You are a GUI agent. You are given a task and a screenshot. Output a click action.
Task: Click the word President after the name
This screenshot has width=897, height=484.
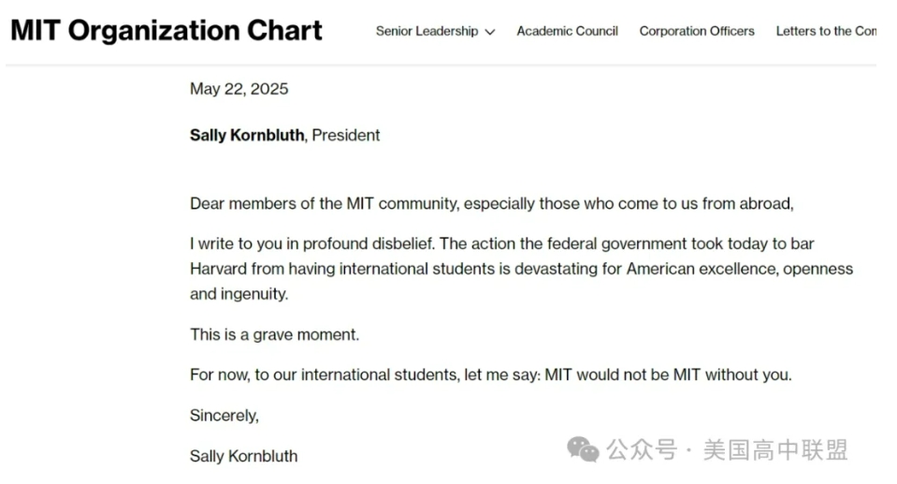345,135
